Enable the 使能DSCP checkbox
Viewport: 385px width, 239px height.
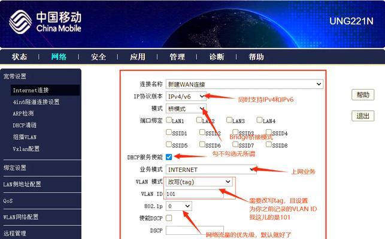click(x=169, y=218)
